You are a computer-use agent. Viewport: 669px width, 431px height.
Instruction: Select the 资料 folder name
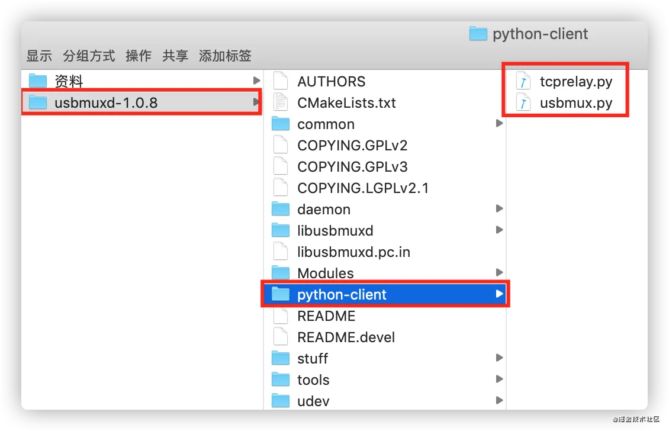pos(69,81)
